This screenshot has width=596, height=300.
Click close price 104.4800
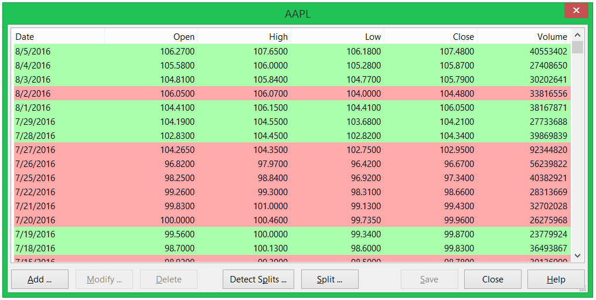coord(457,94)
